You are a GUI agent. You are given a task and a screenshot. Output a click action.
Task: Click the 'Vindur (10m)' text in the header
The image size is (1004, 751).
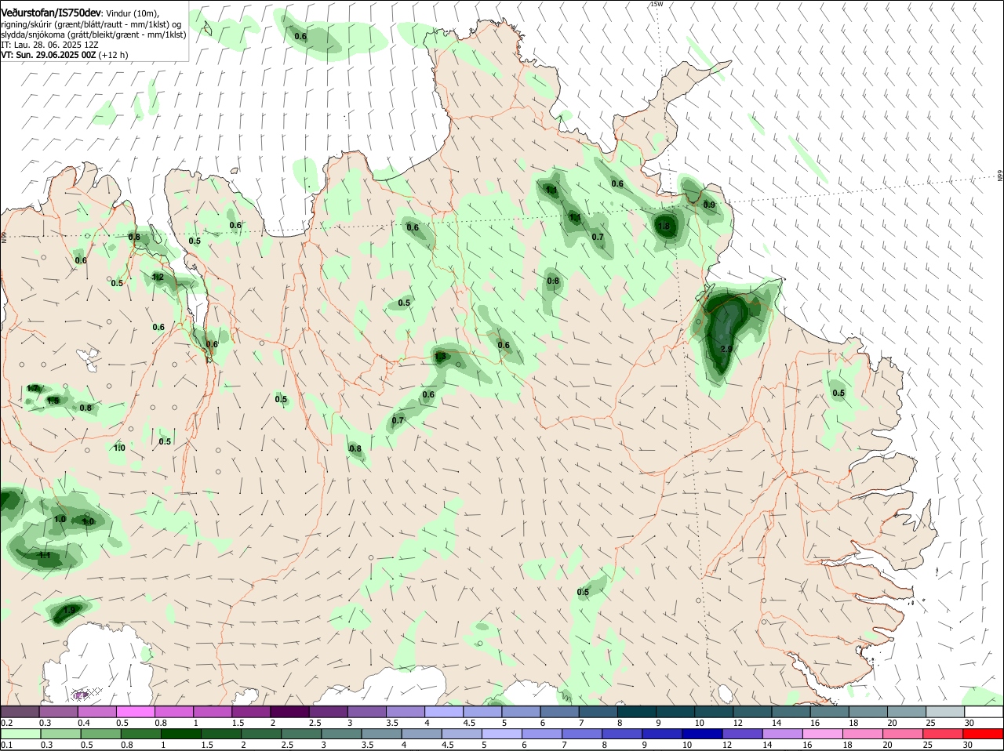[x=132, y=13]
